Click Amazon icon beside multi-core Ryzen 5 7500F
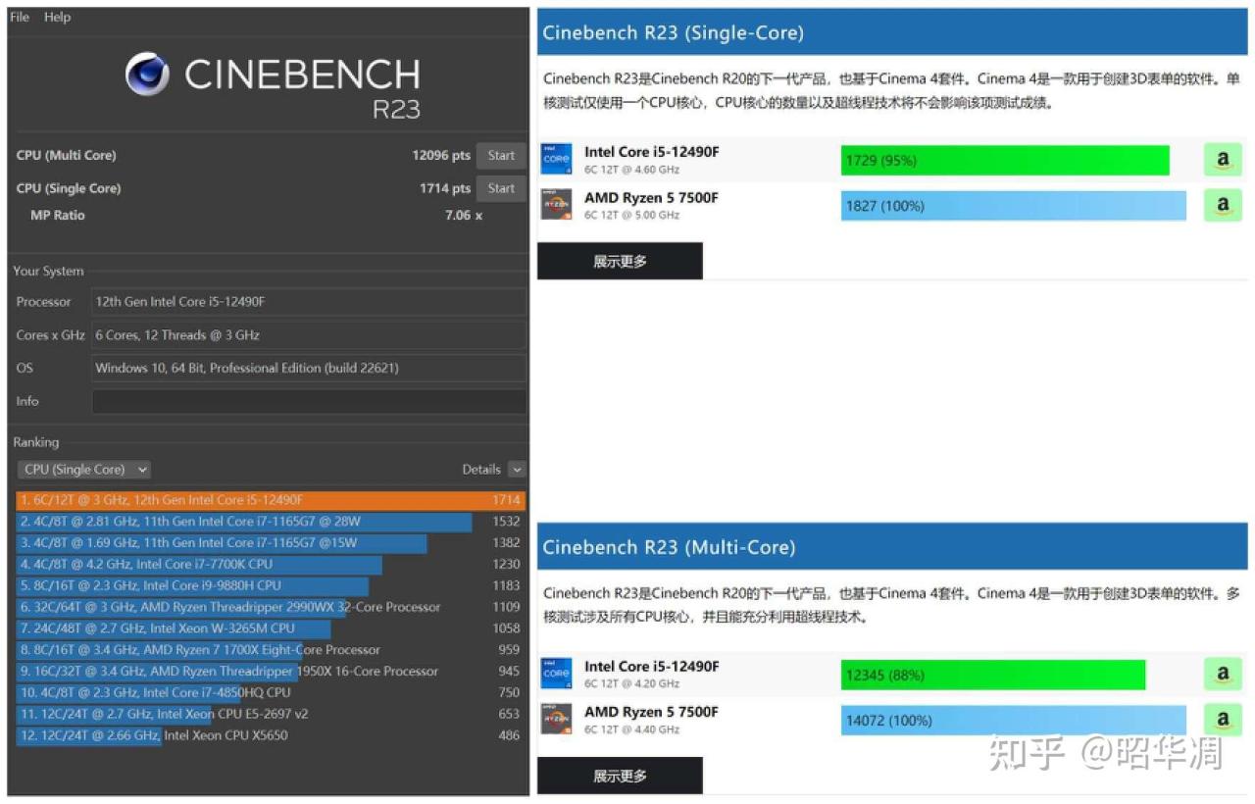 (x=1222, y=719)
